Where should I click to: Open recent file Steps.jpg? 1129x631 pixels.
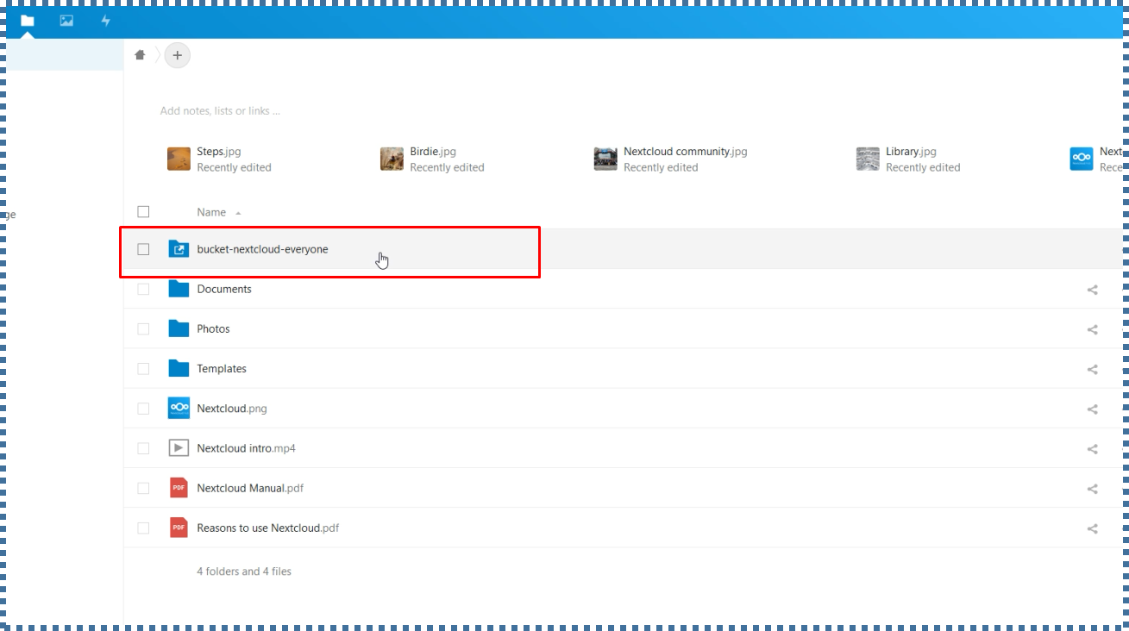point(219,159)
